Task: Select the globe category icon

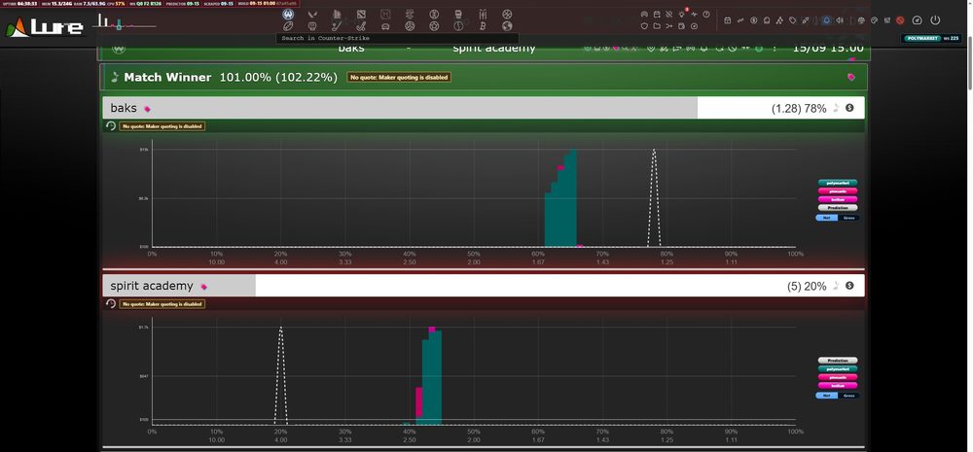Action: [507, 26]
